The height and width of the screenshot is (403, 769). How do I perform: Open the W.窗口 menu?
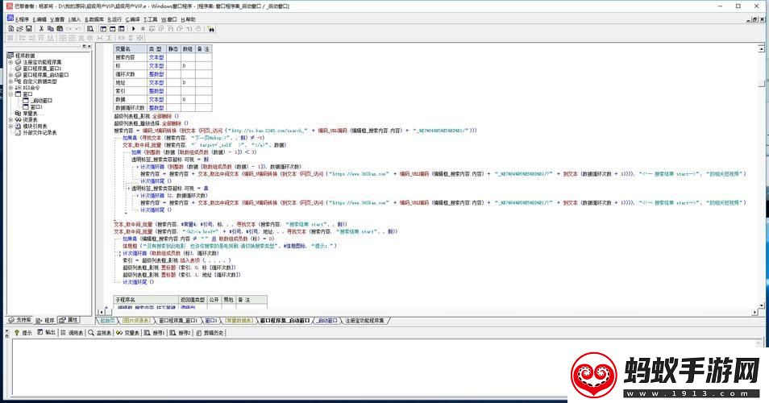(x=168, y=19)
